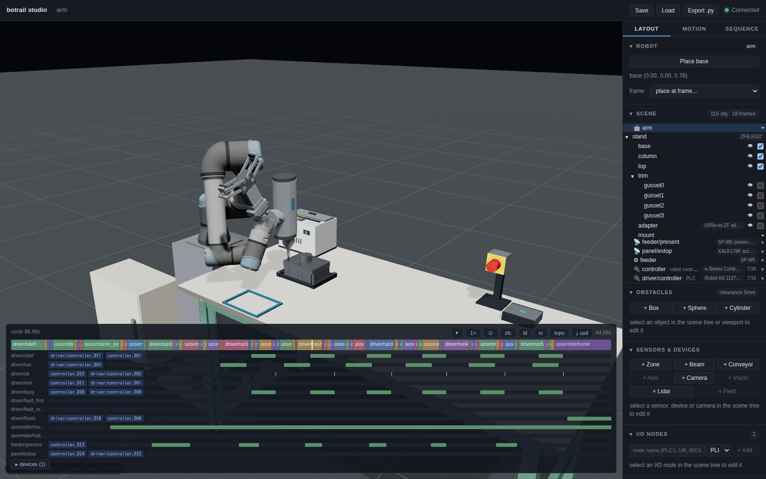The width and height of the screenshot is (766, 479).
Task: Open io view in timeline toolbar
Action: coord(541,333)
